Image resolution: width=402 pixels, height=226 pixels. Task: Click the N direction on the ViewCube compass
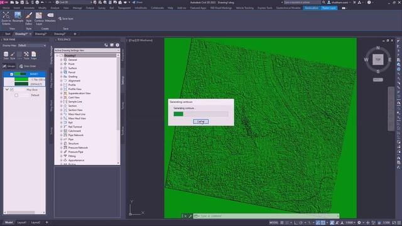point(378,48)
